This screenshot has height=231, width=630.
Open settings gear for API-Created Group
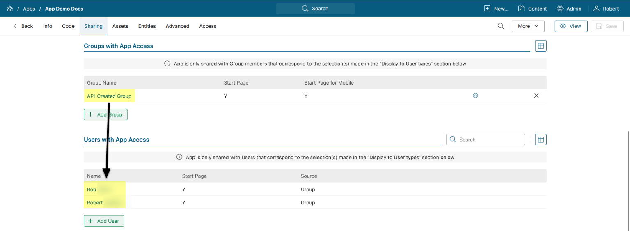tap(475, 96)
